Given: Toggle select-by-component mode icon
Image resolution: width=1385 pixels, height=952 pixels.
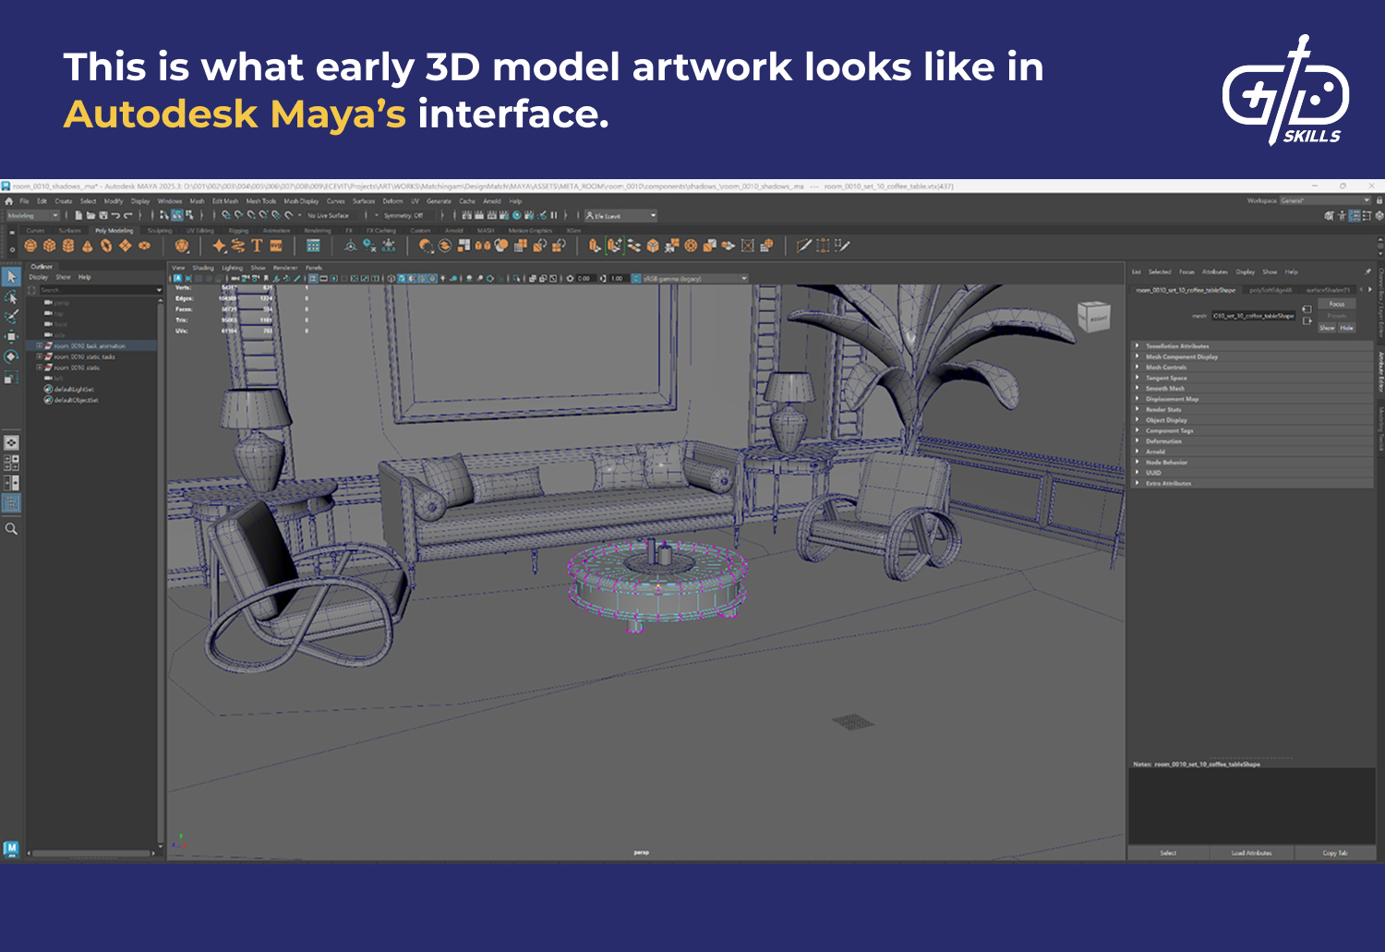Looking at the screenshot, I should (x=189, y=215).
